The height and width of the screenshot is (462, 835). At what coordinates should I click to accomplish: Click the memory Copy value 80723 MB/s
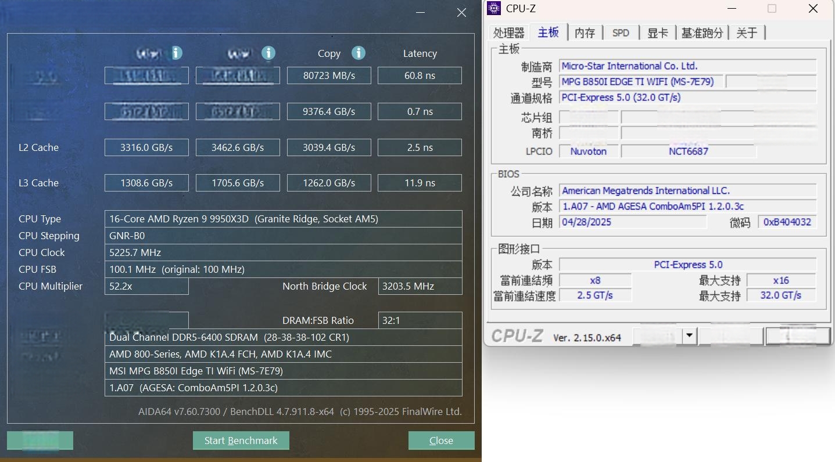pyautogui.click(x=329, y=75)
